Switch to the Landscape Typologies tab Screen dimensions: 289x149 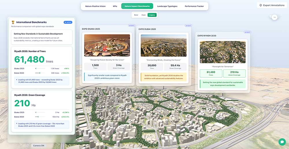pos(167,6)
